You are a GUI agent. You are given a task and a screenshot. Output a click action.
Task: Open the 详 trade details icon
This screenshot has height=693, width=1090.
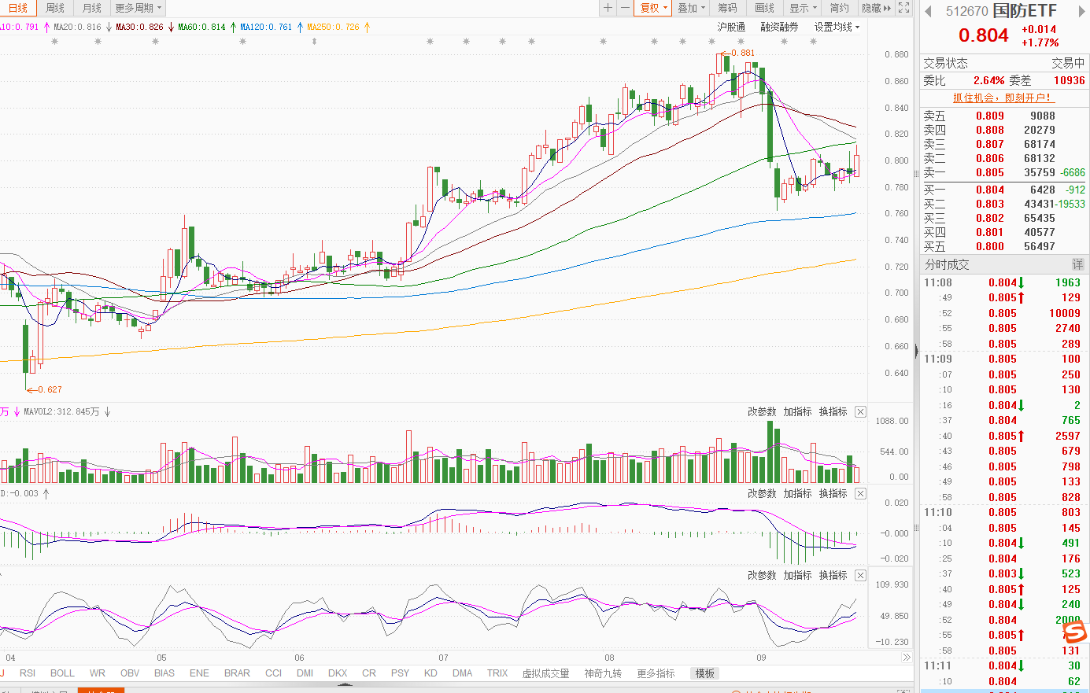point(1077,265)
